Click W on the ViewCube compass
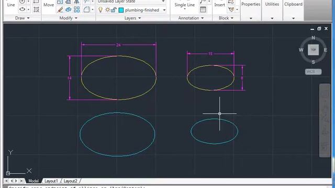335x188 pixels. point(301,50)
